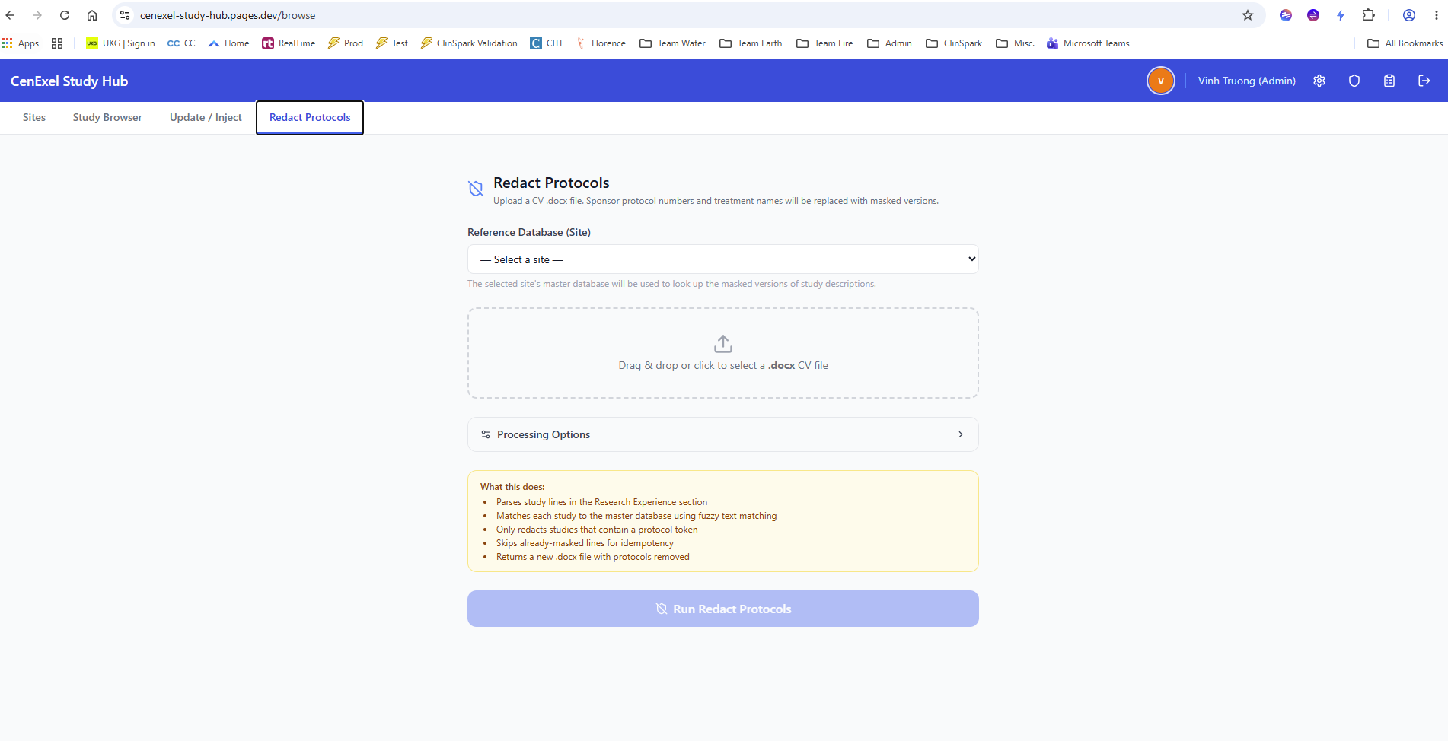Click the browser address bar URL

(228, 15)
